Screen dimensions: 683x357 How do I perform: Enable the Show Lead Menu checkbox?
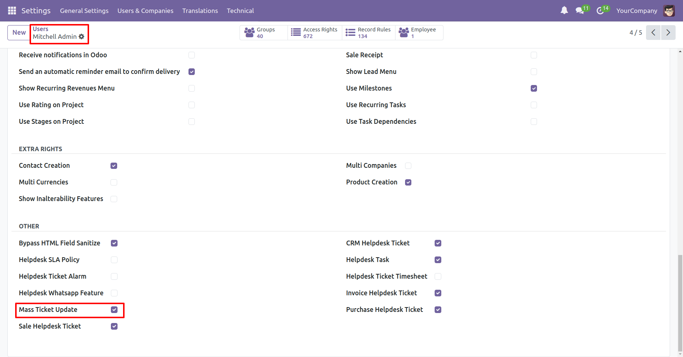(534, 72)
